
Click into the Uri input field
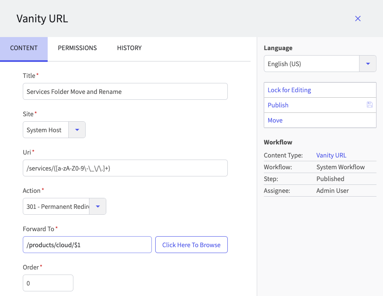click(125, 168)
